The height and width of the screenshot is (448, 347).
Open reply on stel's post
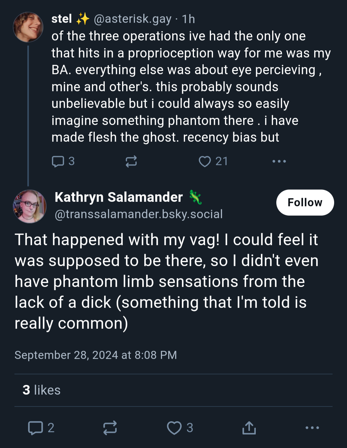63,161
